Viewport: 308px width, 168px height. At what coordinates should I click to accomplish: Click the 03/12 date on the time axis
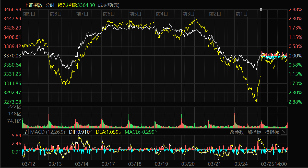[x=29, y=164]
